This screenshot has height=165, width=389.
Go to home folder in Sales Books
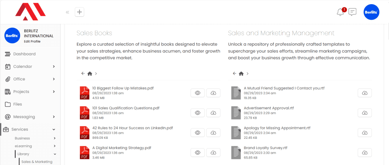(x=90, y=74)
